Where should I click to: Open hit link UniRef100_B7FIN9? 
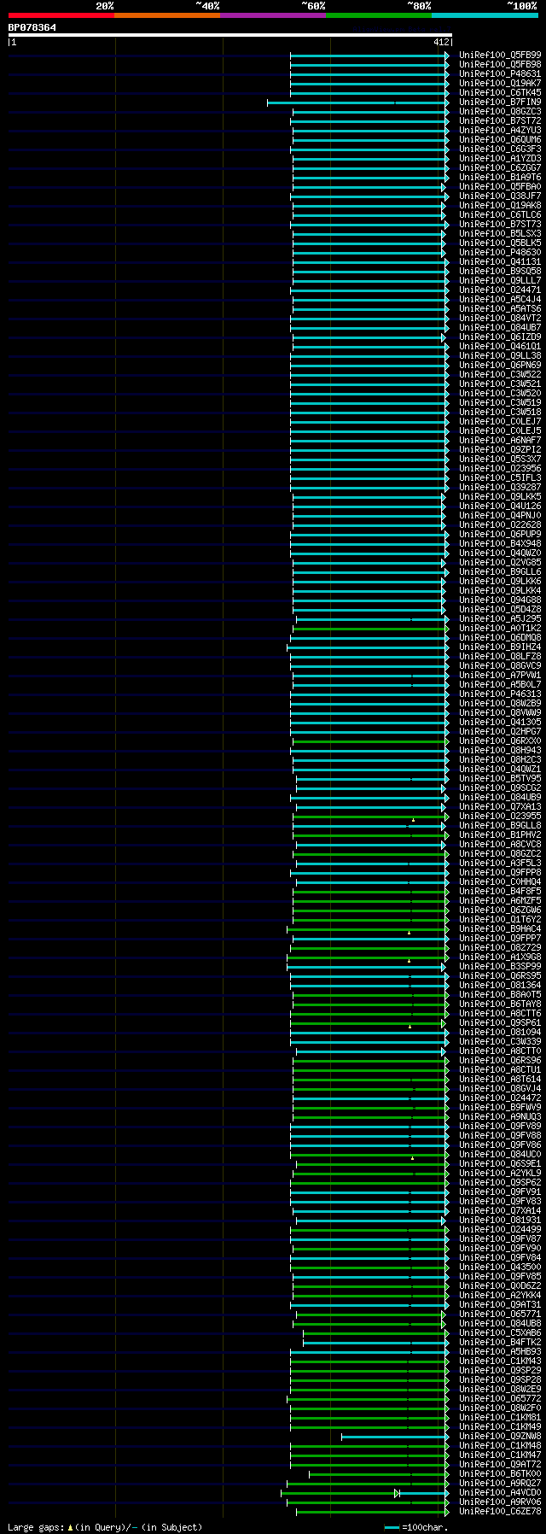[x=500, y=102]
